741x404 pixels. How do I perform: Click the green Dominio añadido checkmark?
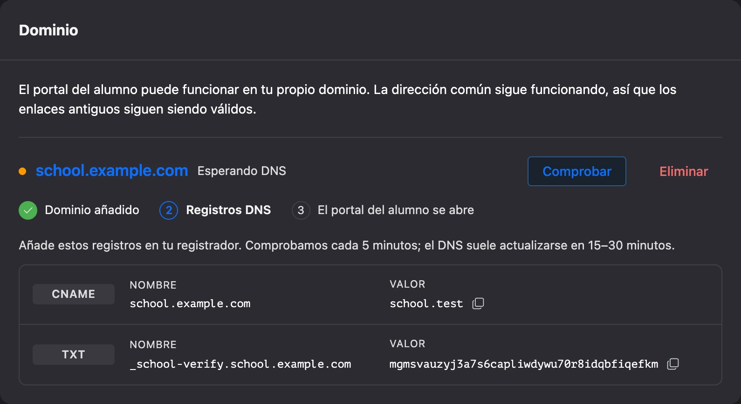click(28, 210)
